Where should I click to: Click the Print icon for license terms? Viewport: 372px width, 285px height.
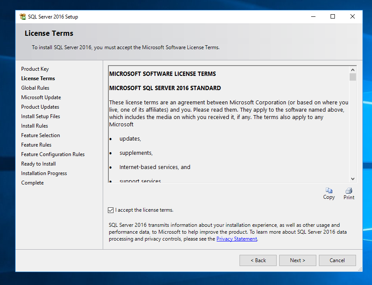pos(349,191)
